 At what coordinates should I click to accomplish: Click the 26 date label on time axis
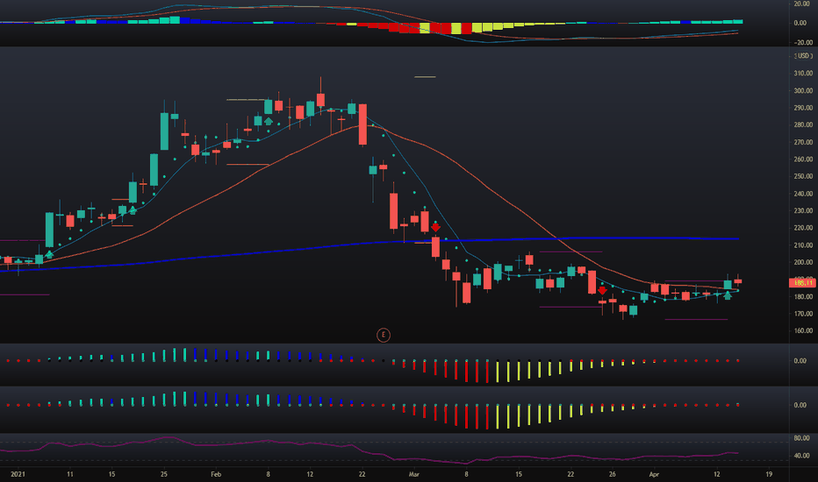613,474
